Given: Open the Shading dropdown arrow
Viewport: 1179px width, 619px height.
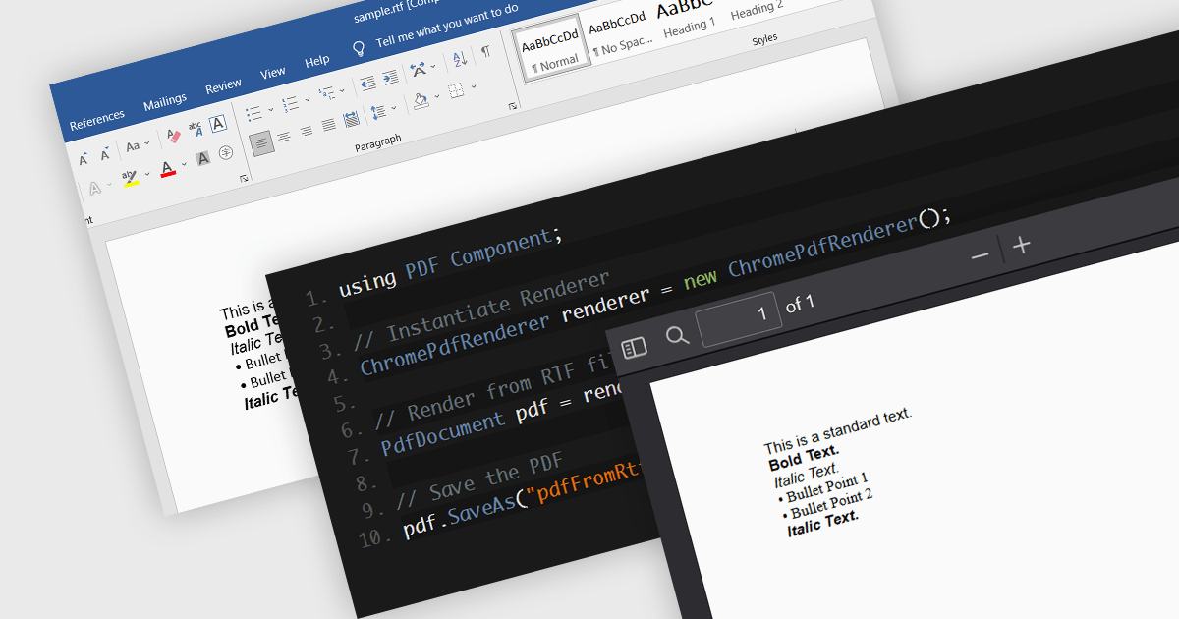Looking at the screenshot, I should pyautogui.click(x=437, y=95).
